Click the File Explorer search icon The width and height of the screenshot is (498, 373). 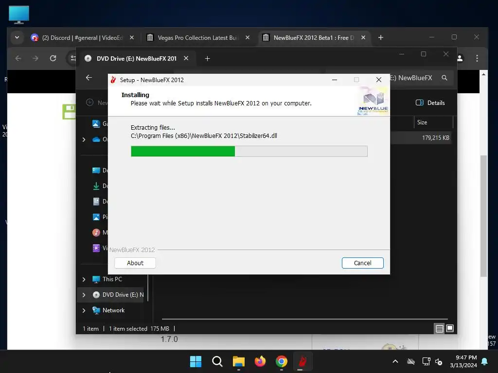click(445, 78)
